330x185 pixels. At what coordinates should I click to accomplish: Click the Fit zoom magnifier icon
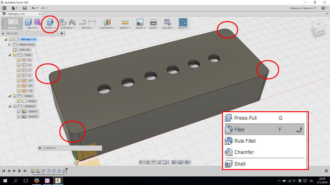(x=165, y=162)
